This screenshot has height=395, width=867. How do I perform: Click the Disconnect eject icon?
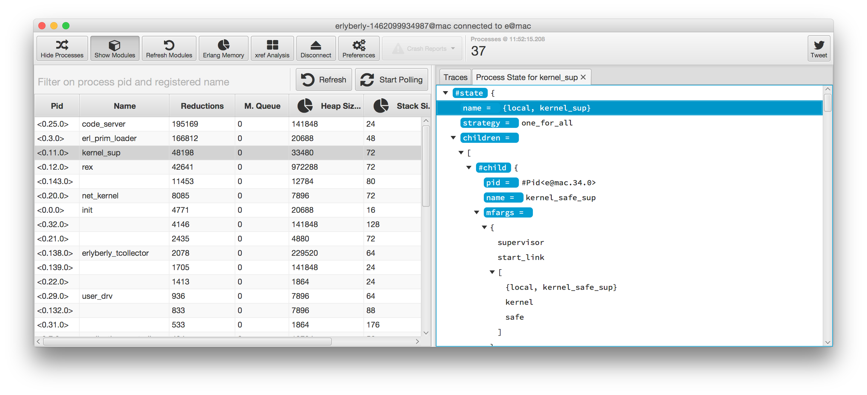coord(315,45)
